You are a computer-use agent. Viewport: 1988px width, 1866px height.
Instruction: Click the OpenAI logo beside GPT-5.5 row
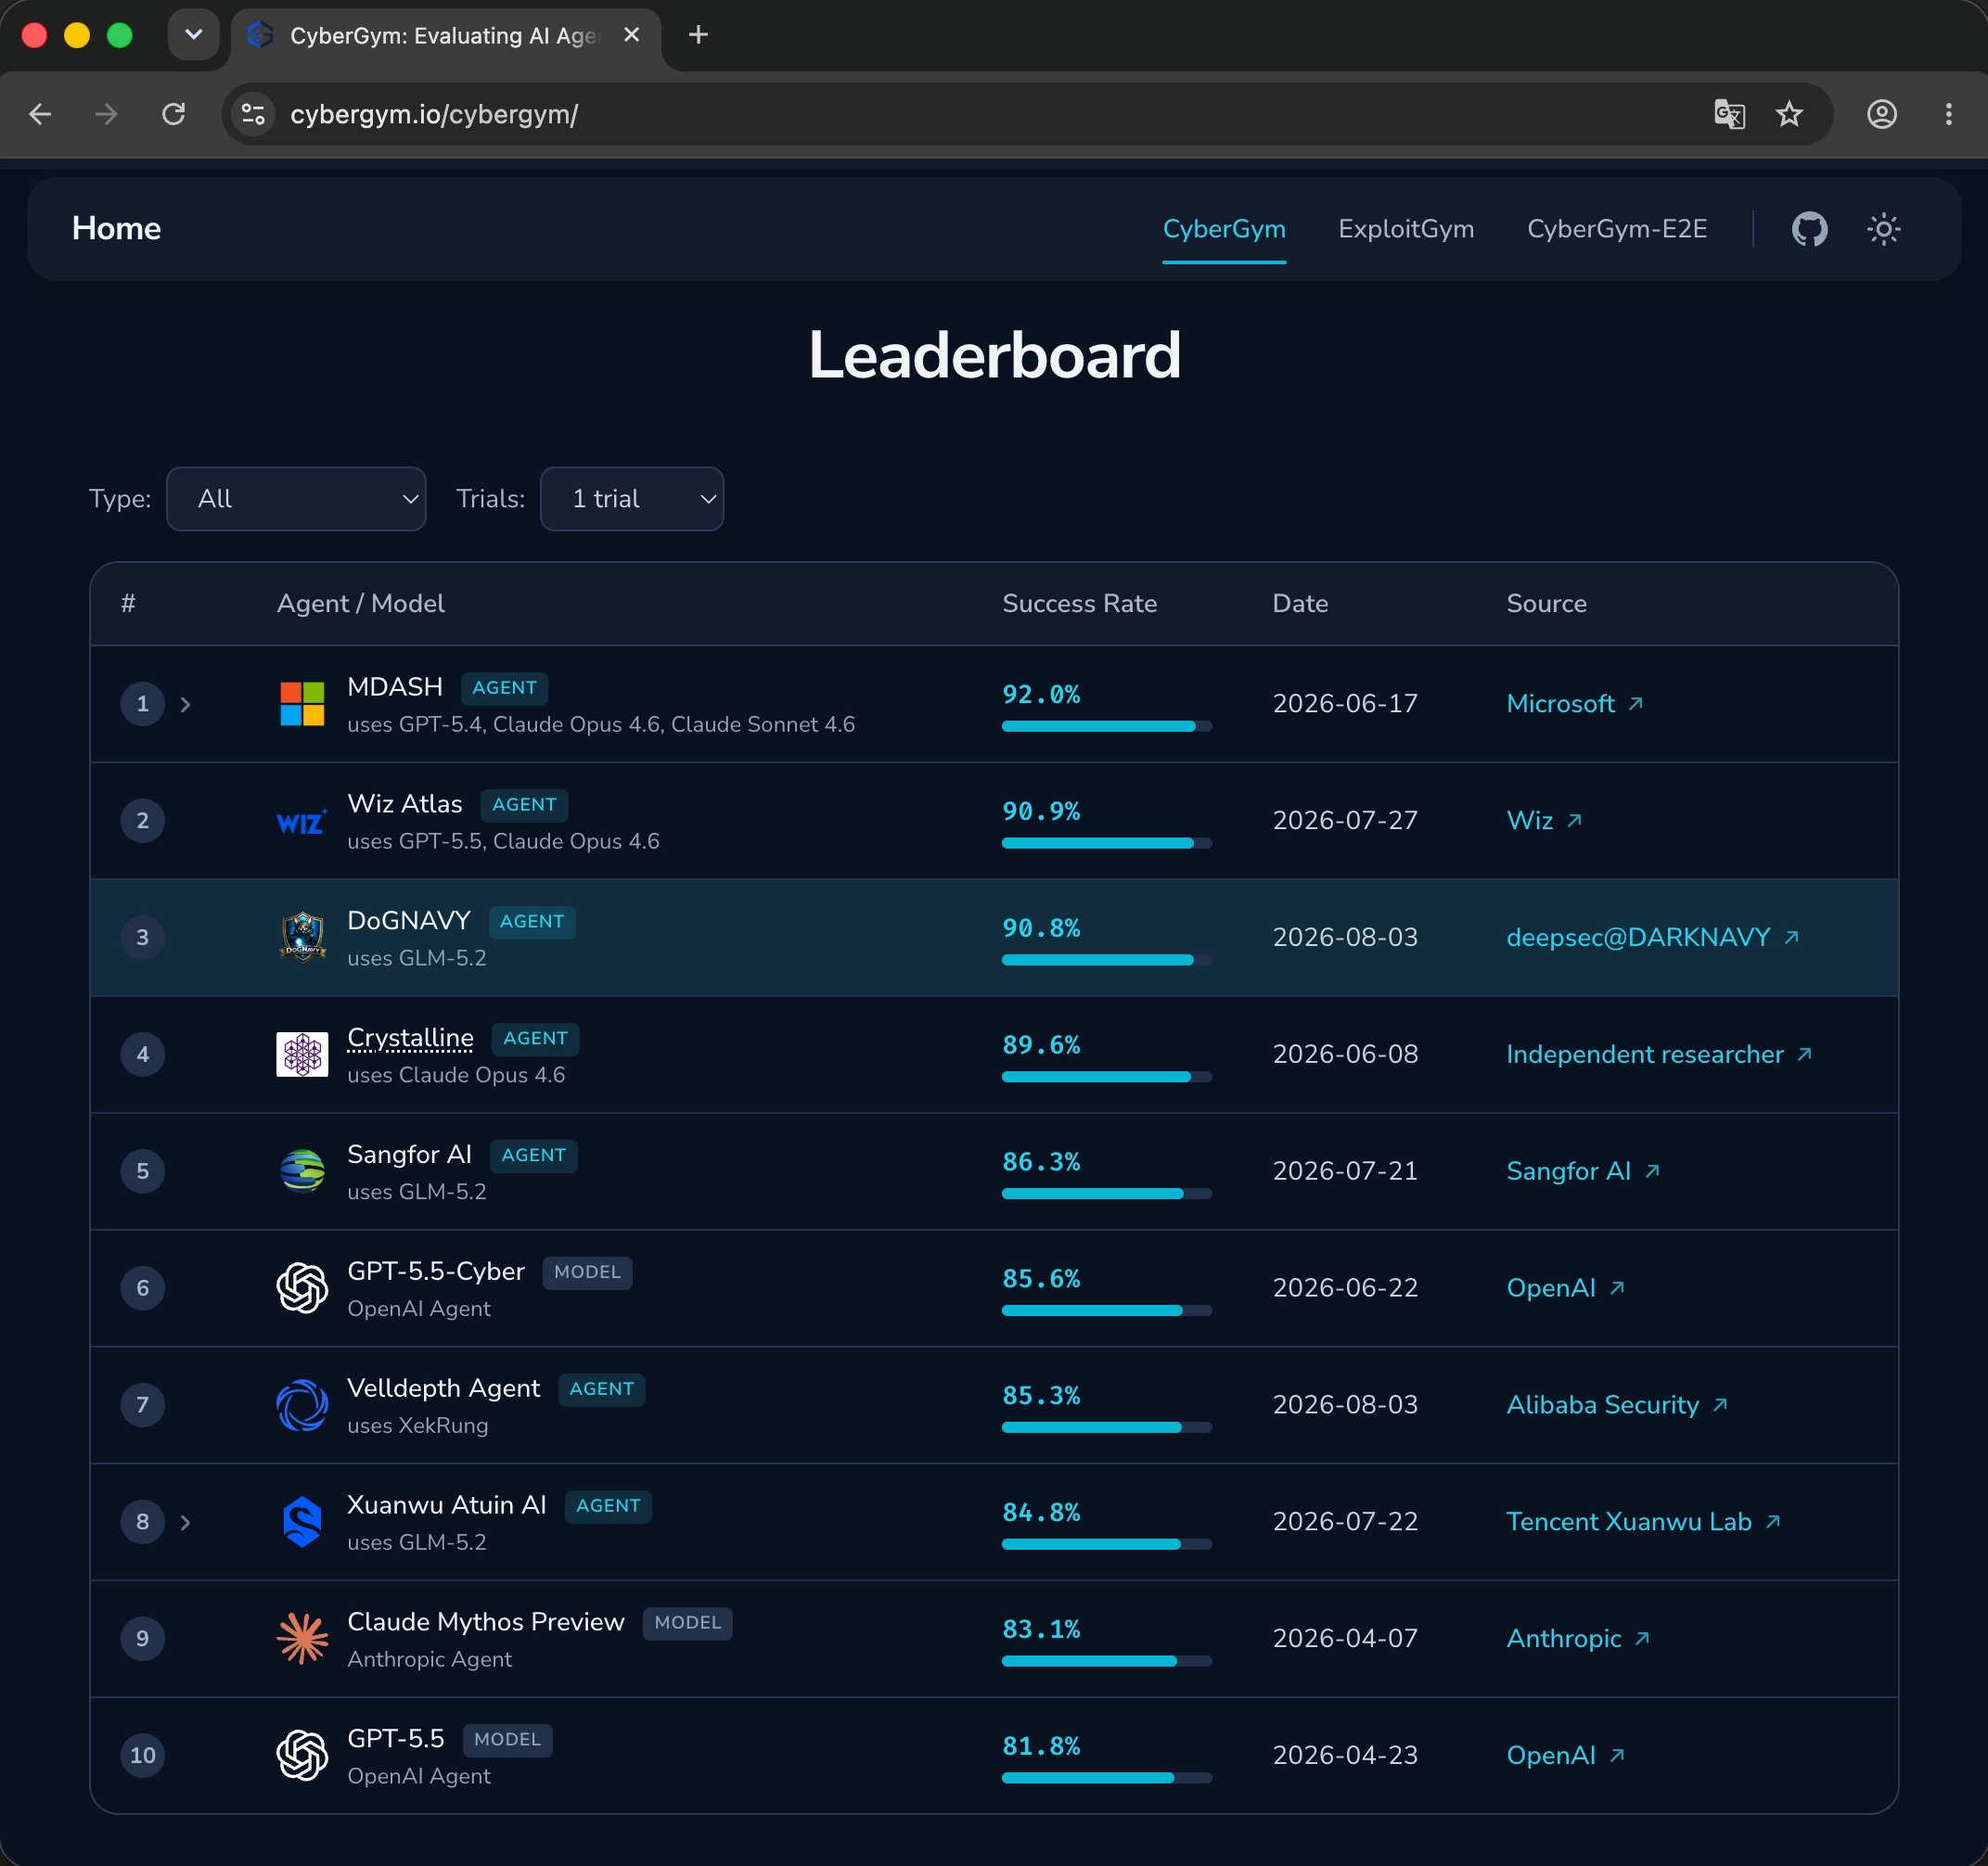(x=302, y=1755)
